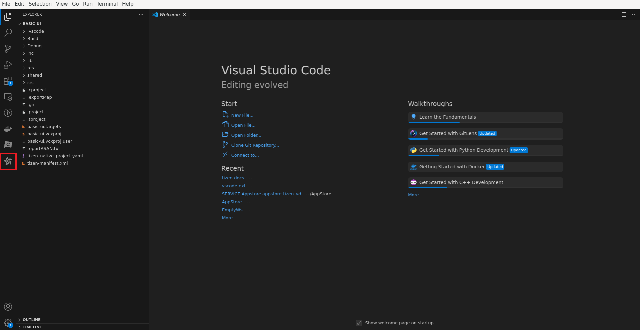Screen dimensions: 640x330
Task: Start Clone Git Repository action
Action: (255, 145)
